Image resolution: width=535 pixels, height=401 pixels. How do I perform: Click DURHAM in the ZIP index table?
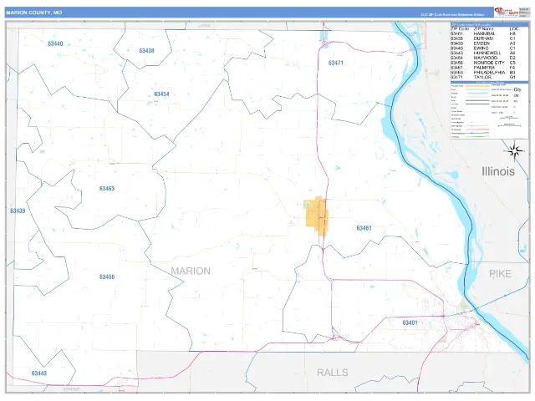click(x=483, y=38)
